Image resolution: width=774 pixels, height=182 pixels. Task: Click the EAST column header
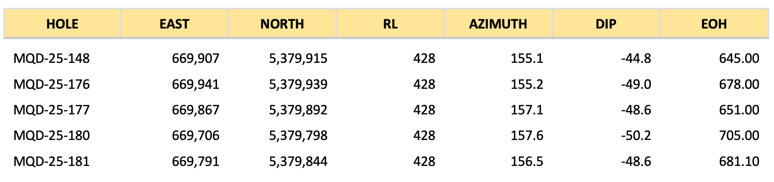click(x=174, y=24)
